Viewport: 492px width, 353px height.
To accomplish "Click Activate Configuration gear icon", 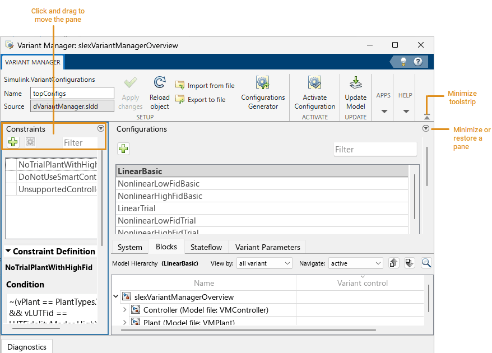I will tap(314, 82).
